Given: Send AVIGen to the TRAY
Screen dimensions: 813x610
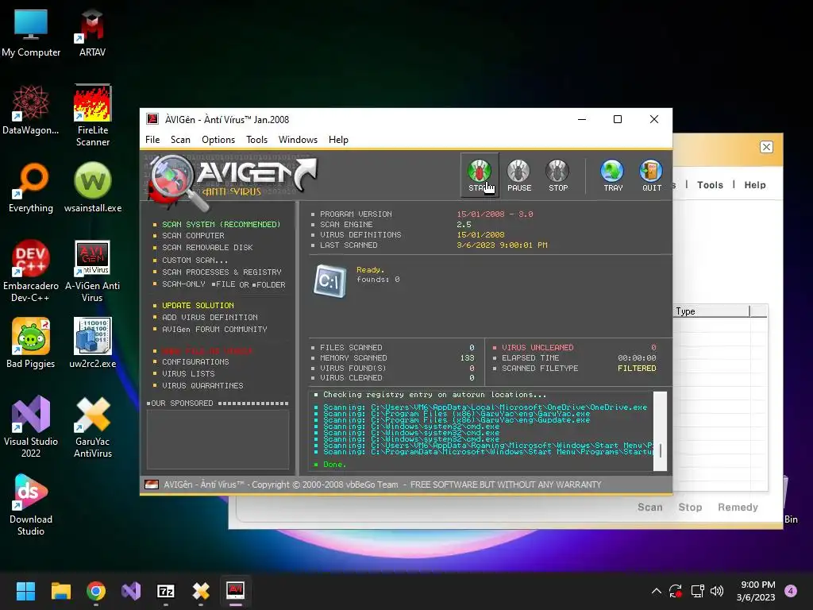Looking at the screenshot, I should pos(613,176).
